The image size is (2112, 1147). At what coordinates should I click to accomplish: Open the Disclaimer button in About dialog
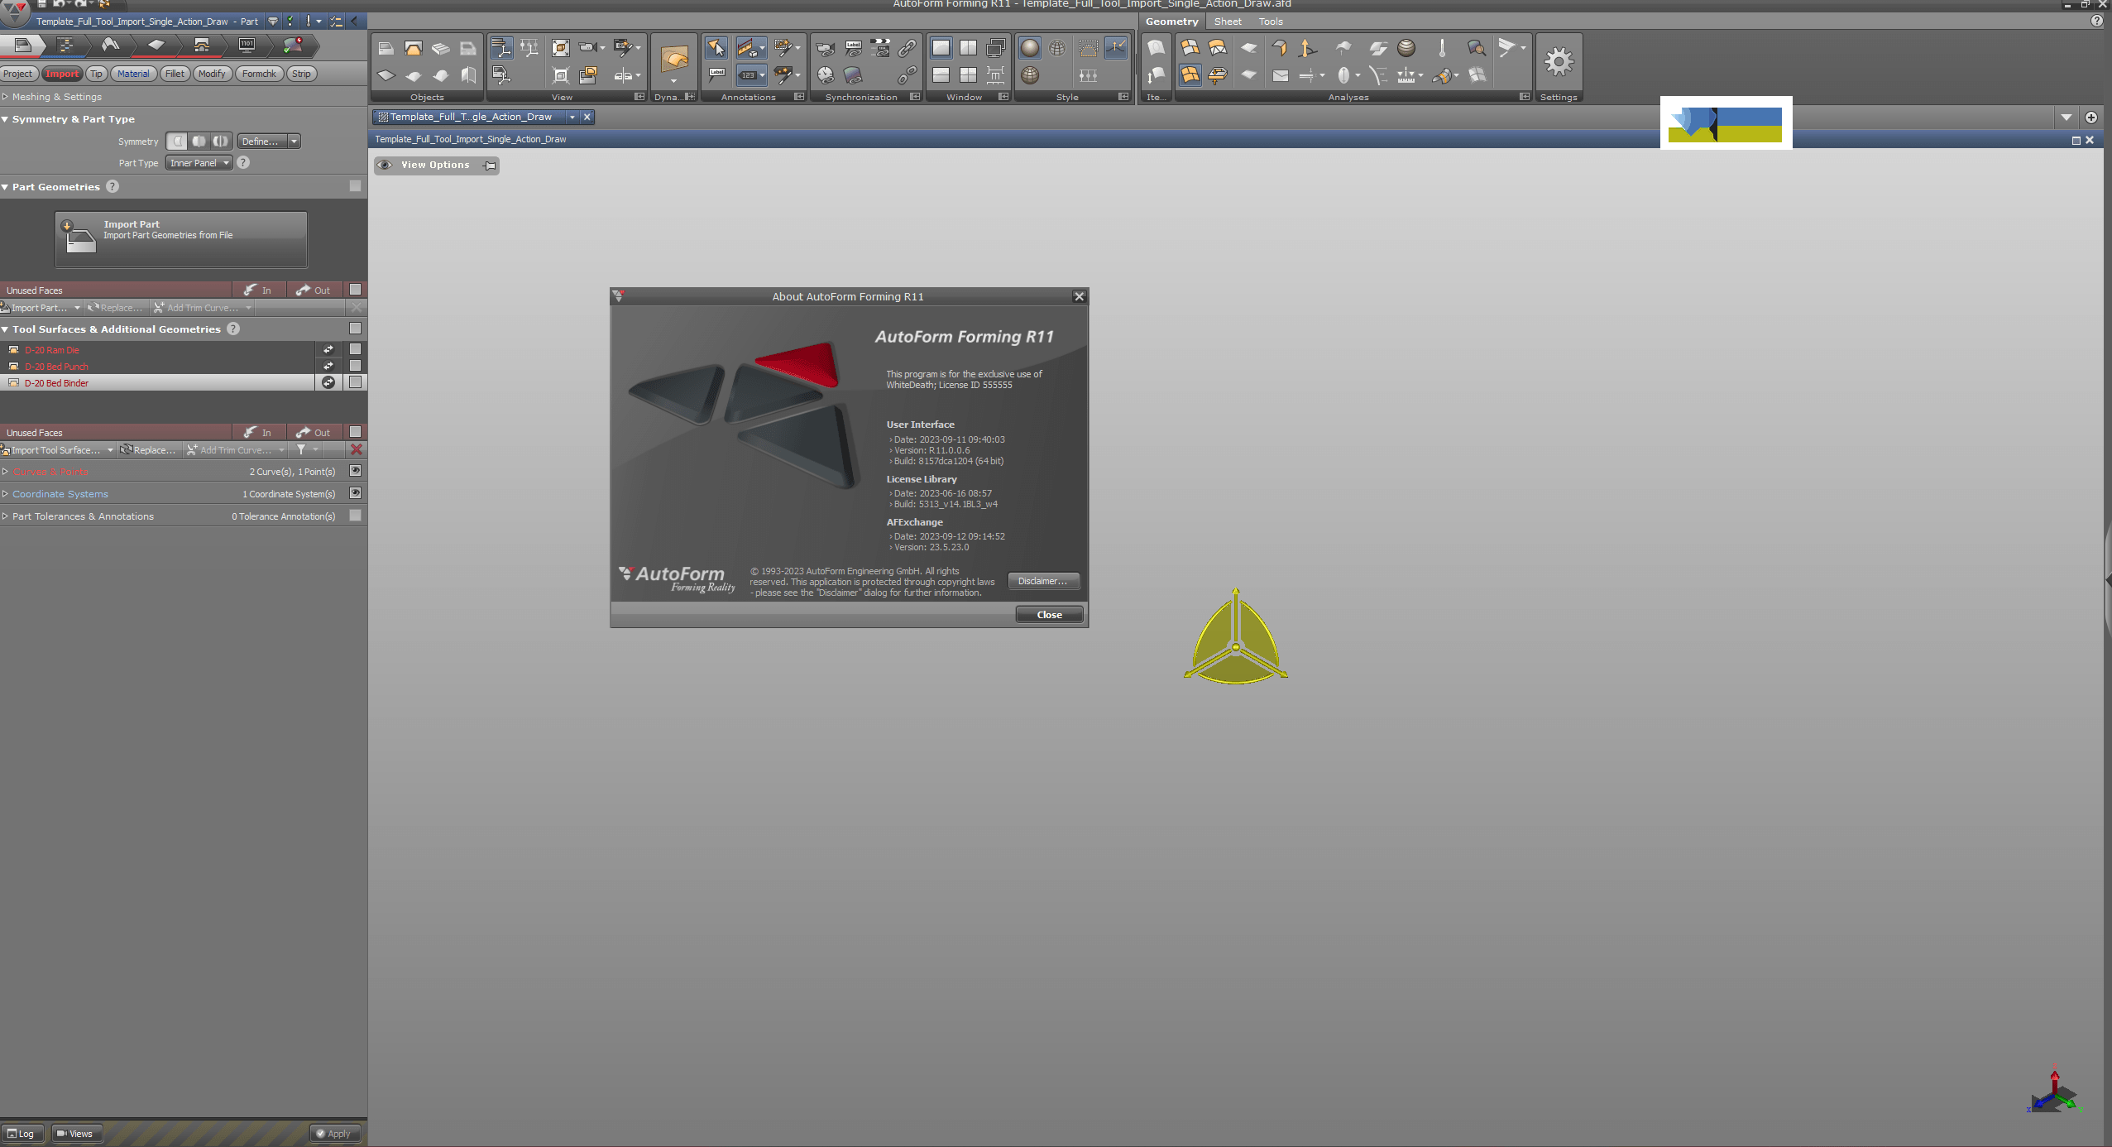coord(1042,581)
